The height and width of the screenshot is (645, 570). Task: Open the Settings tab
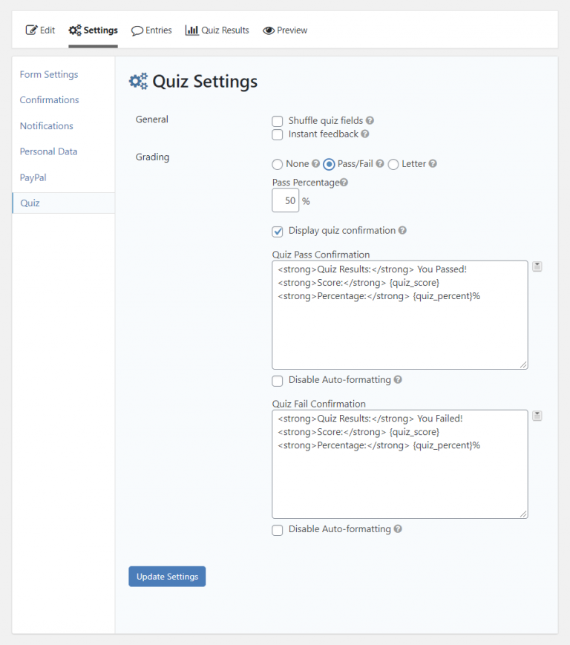93,30
